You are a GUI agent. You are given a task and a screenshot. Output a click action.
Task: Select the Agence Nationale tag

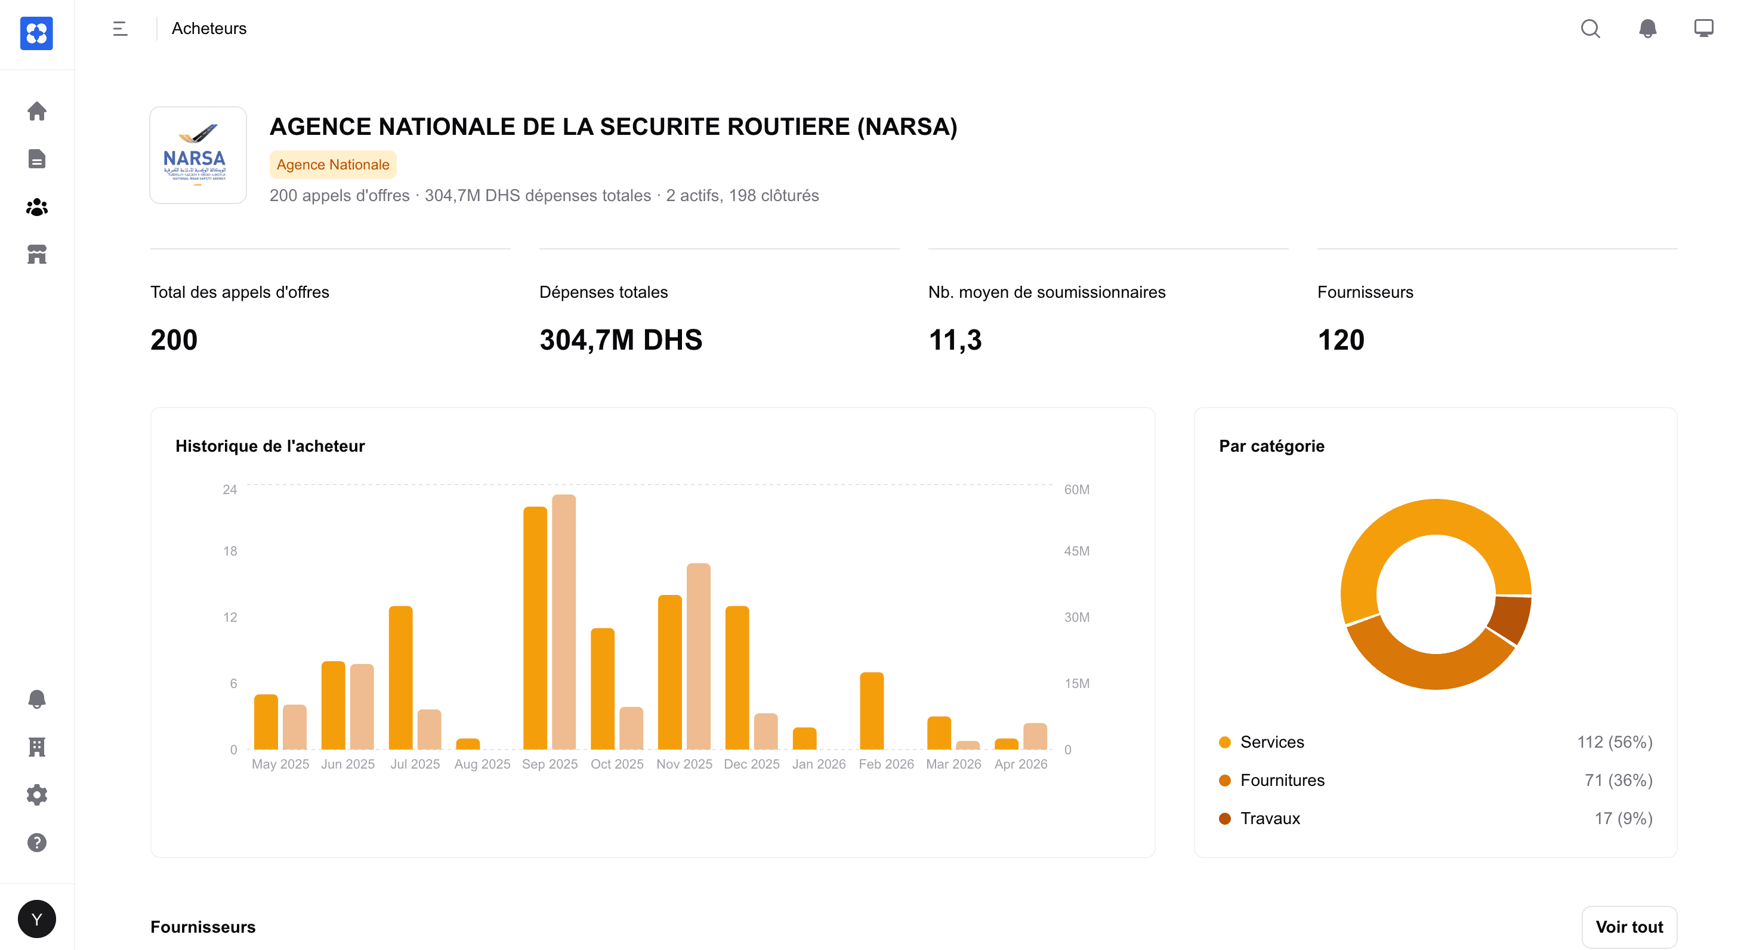(x=332, y=164)
